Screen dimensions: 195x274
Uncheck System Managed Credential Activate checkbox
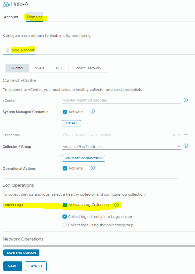65,112
